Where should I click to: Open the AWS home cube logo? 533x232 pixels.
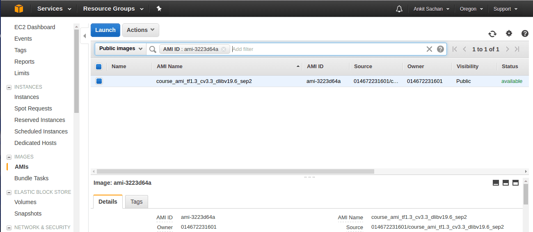click(x=19, y=9)
